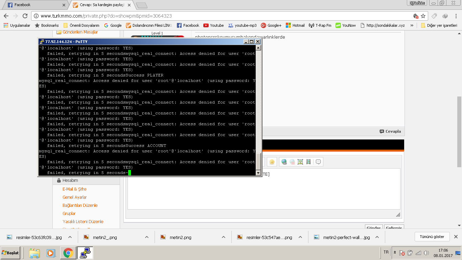
Task: Bookmark this page with the star icon
Action: pyautogui.click(x=423, y=16)
